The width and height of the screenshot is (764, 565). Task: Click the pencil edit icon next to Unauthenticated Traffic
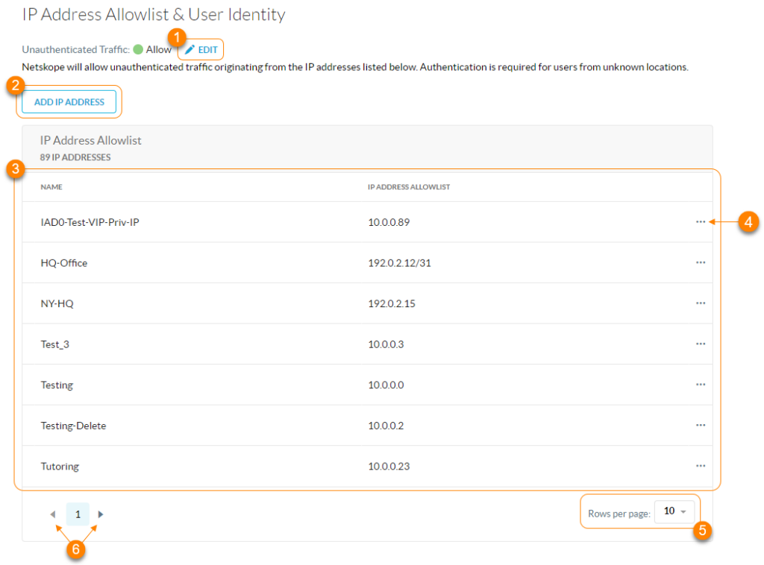tap(192, 49)
